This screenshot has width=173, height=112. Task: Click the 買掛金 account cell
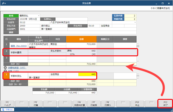[x=58, y=44]
